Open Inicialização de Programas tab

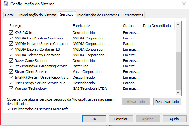[98, 15]
